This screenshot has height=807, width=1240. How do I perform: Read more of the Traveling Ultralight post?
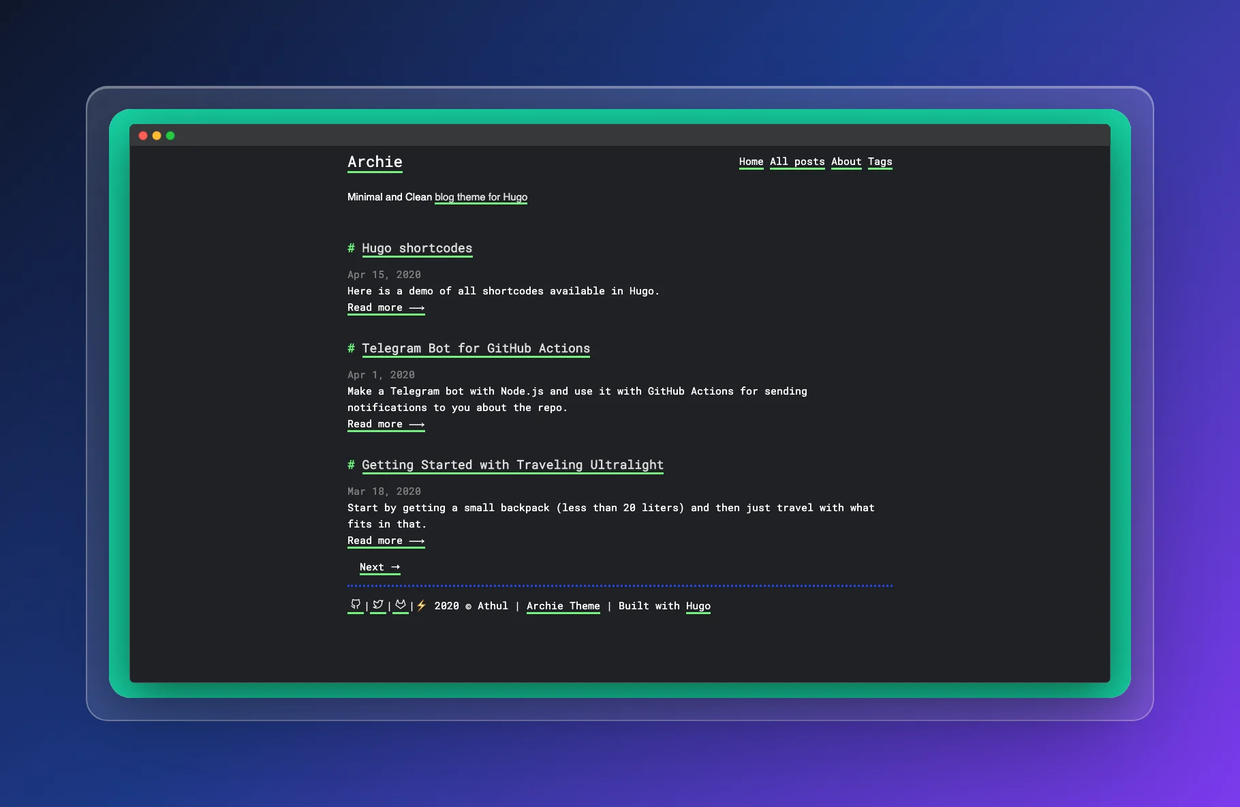click(386, 540)
